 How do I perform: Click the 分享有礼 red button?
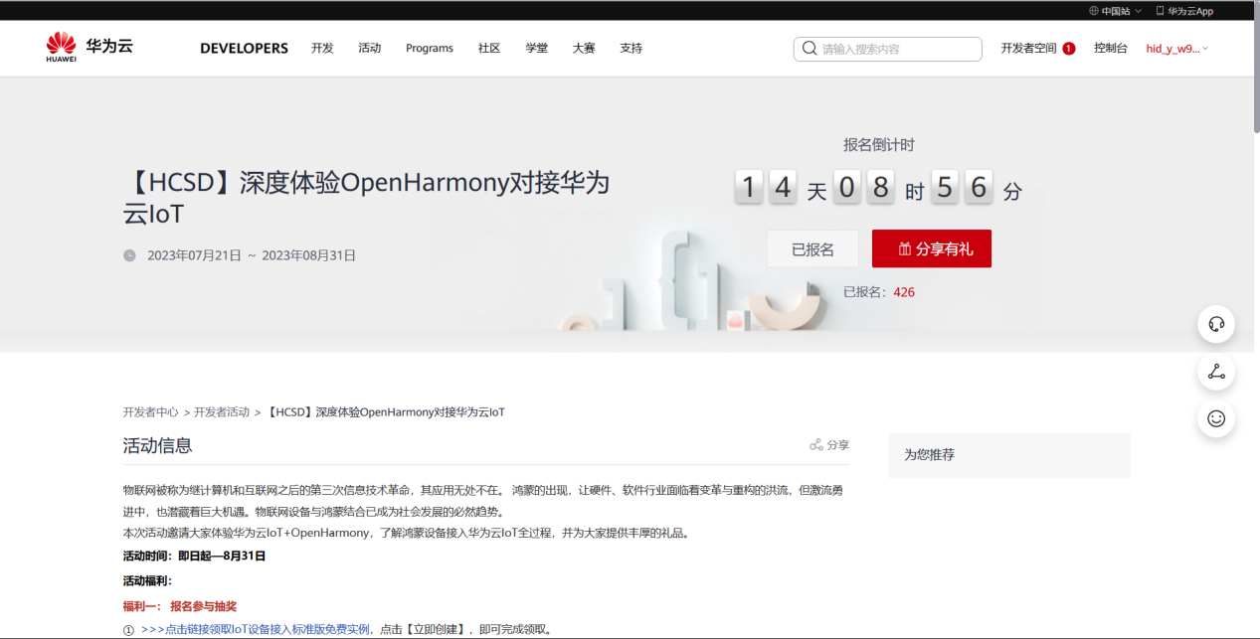tap(932, 249)
